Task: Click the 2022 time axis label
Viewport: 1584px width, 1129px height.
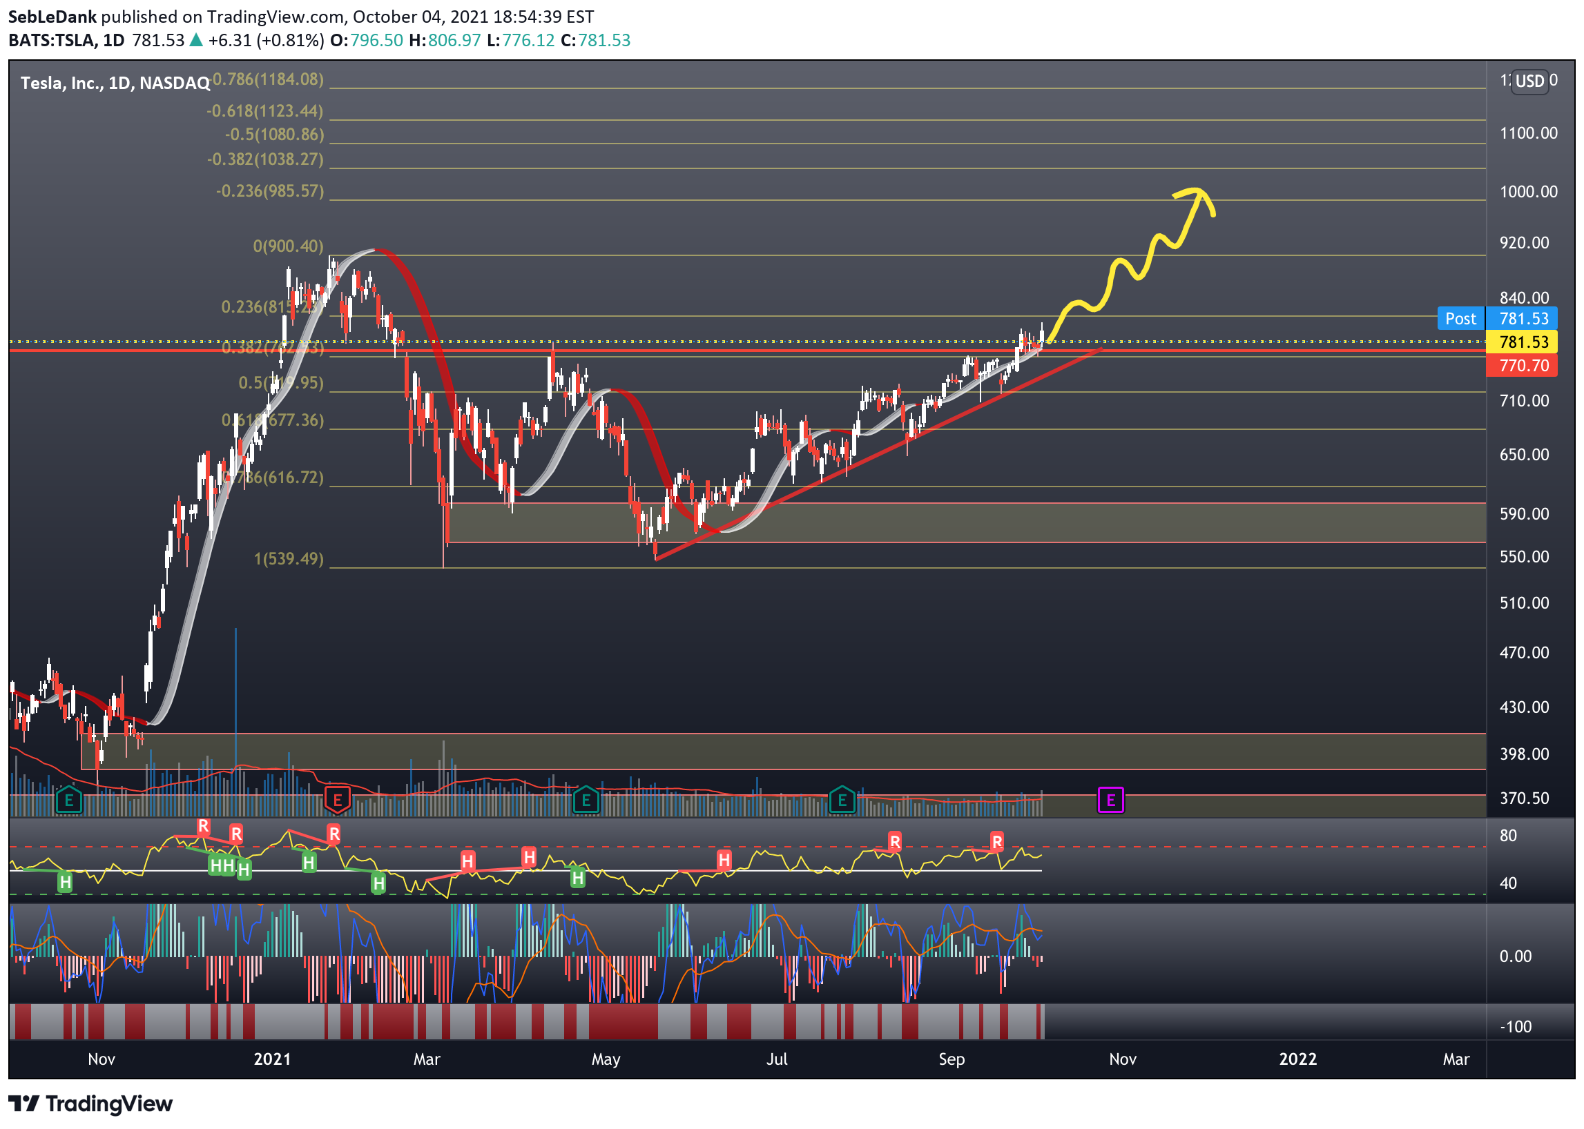Action: pos(1297,1059)
